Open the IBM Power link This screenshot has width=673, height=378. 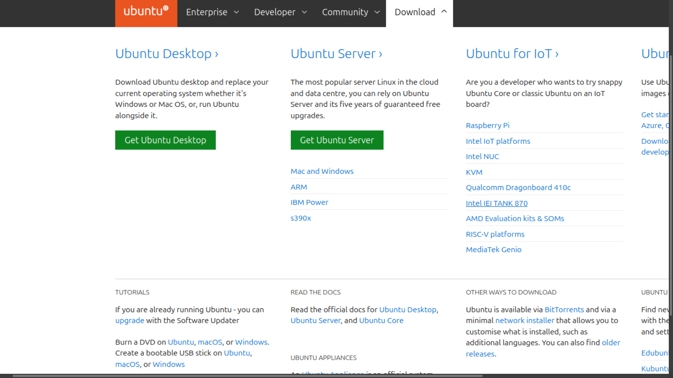click(x=309, y=202)
